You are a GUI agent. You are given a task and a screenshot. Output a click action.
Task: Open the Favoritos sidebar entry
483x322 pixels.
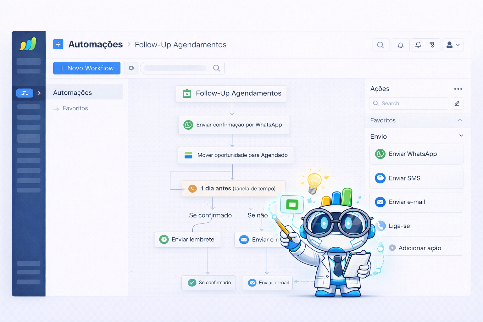(75, 108)
